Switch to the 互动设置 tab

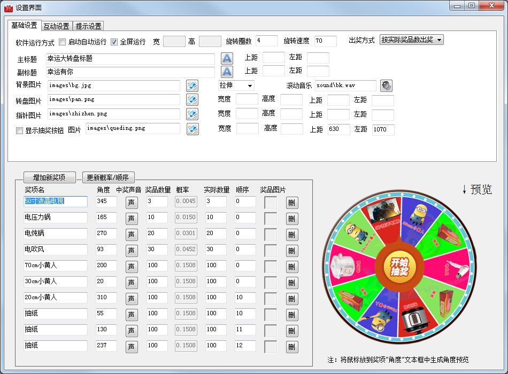[x=56, y=26]
